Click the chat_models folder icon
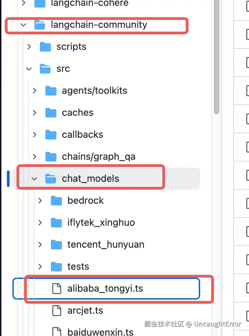The image size is (249, 336). (51, 179)
